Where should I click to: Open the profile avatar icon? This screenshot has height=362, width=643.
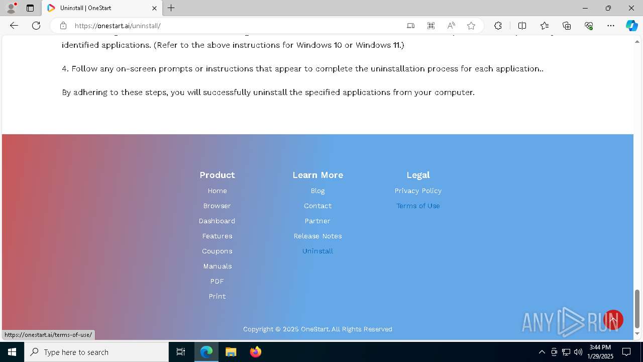11,8
